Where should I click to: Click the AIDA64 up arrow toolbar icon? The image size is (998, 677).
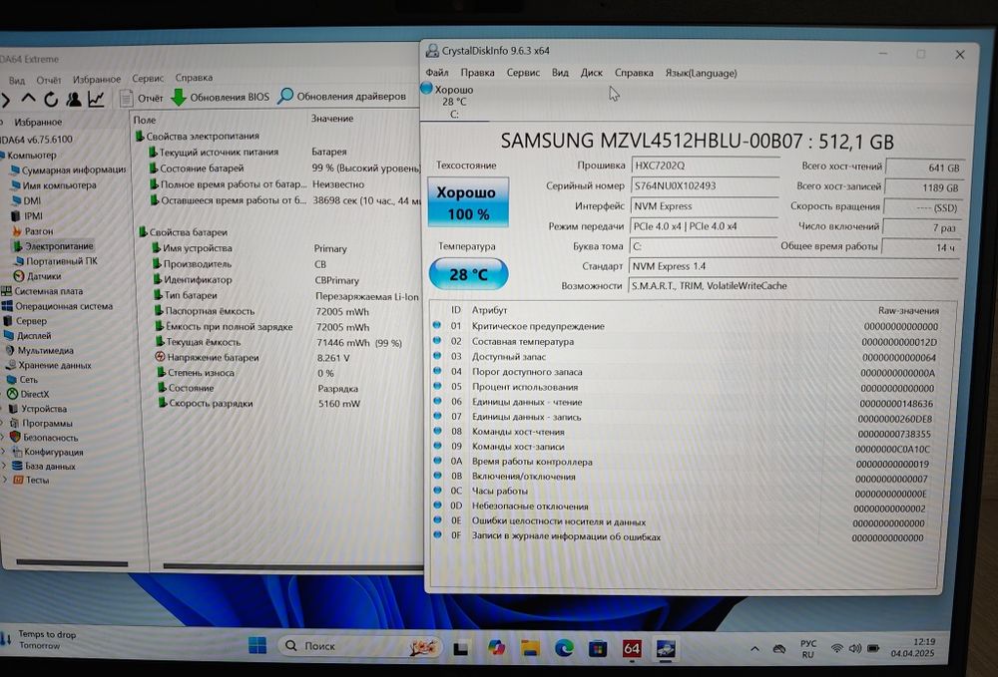(28, 99)
